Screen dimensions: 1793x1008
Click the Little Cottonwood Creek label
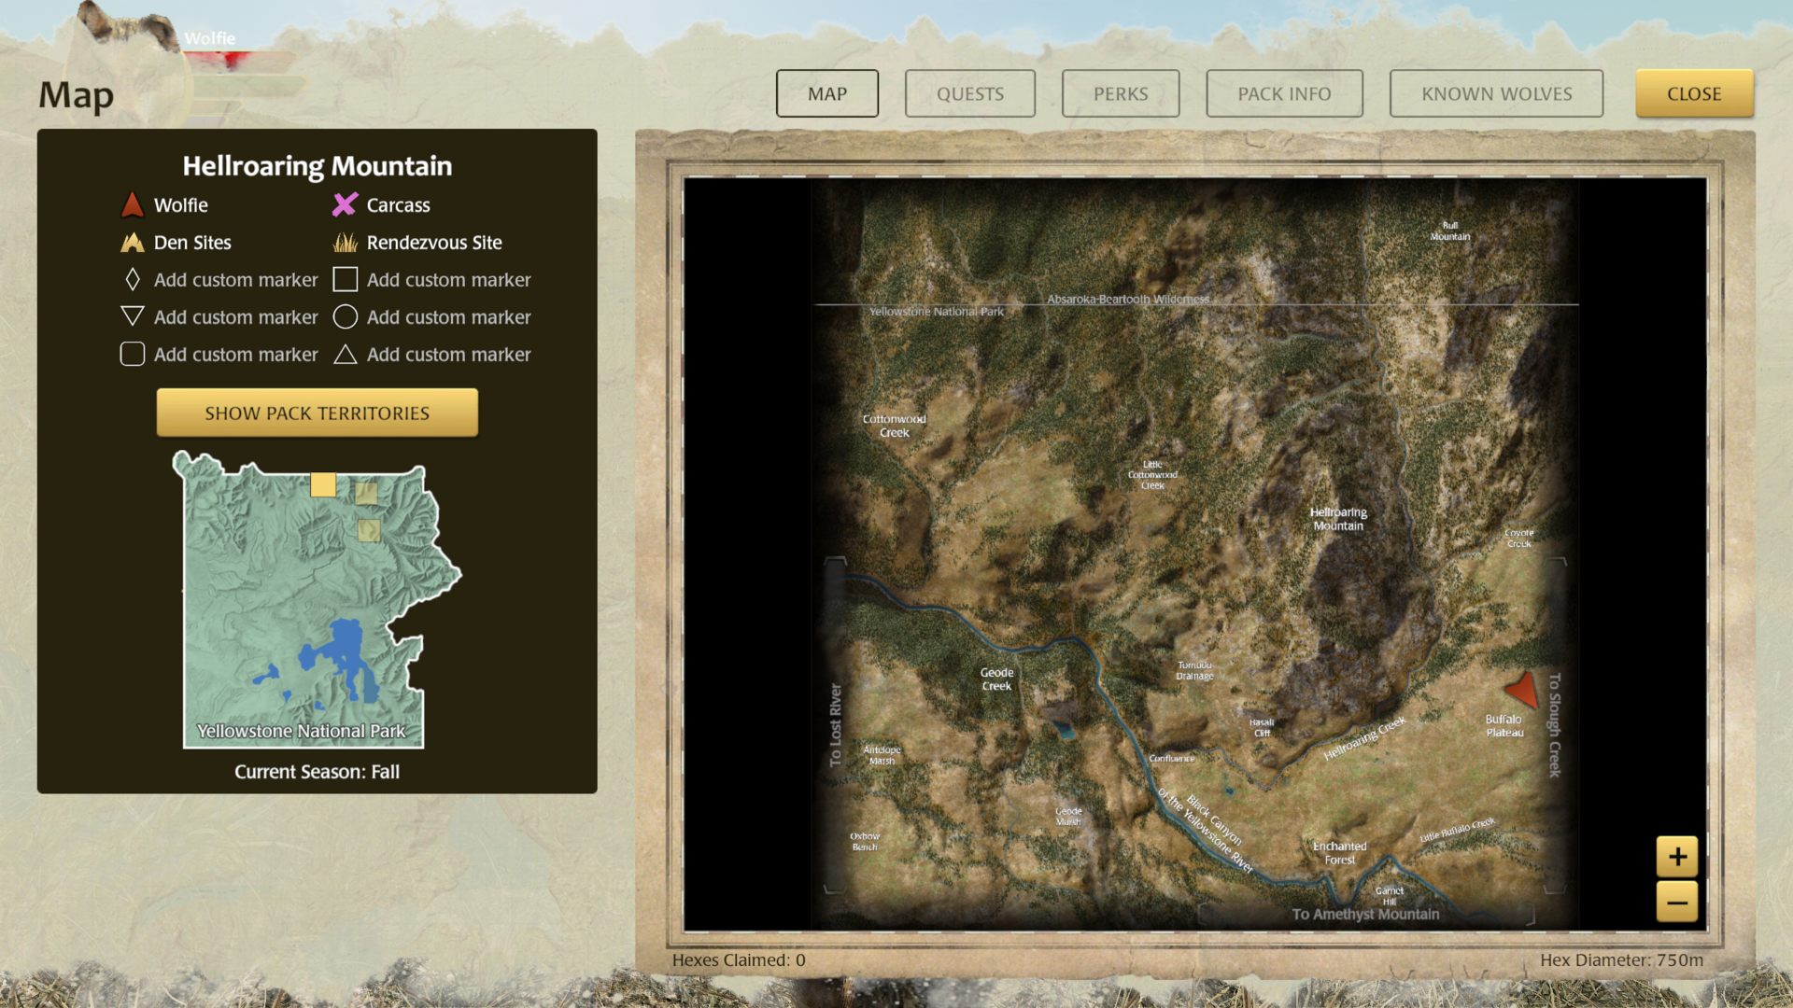pos(1152,475)
